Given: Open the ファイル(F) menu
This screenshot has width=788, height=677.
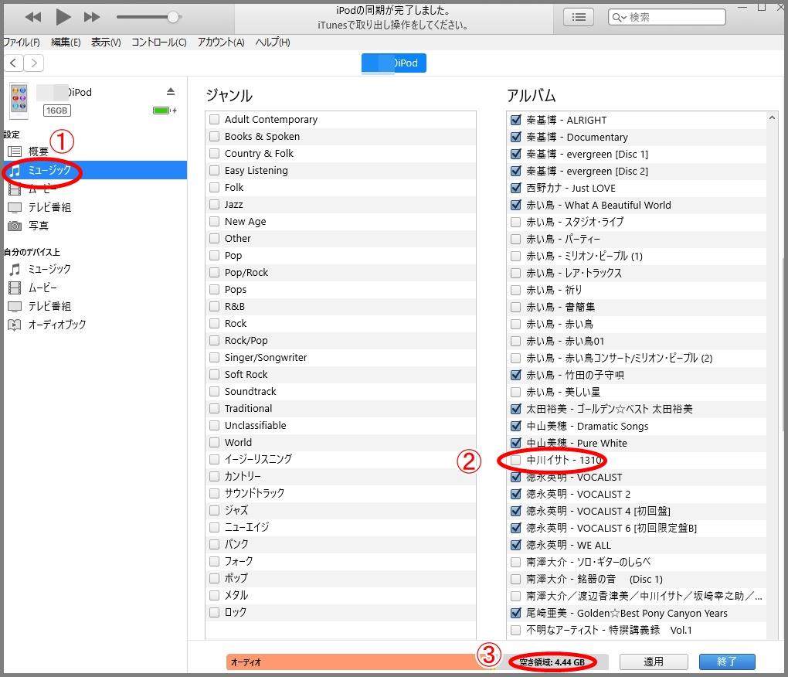Looking at the screenshot, I should coord(22,43).
